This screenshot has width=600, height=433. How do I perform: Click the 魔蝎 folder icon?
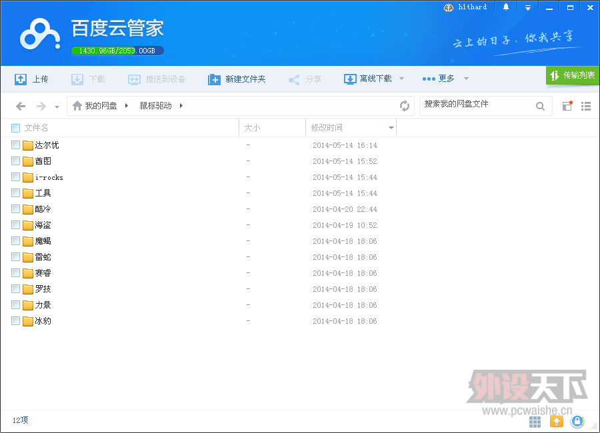coord(28,241)
